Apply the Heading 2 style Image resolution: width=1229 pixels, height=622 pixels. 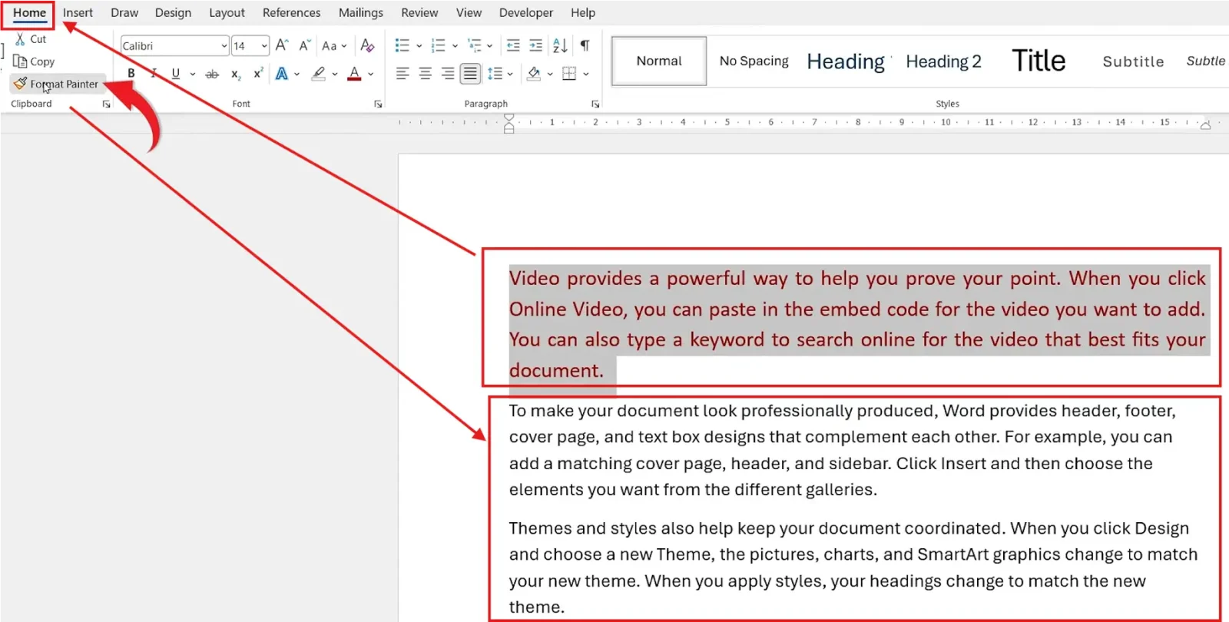pyautogui.click(x=943, y=61)
